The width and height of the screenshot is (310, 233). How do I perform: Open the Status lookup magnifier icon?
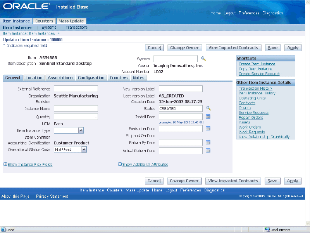(x=208, y=108)
